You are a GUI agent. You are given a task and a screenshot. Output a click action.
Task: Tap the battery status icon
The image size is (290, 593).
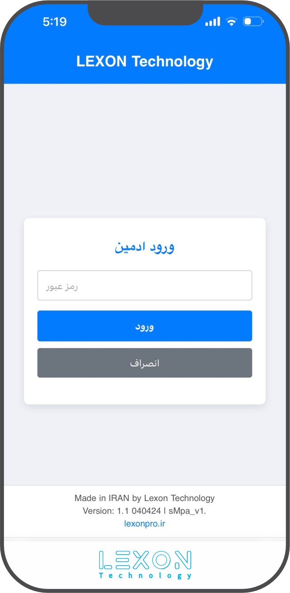253,21
